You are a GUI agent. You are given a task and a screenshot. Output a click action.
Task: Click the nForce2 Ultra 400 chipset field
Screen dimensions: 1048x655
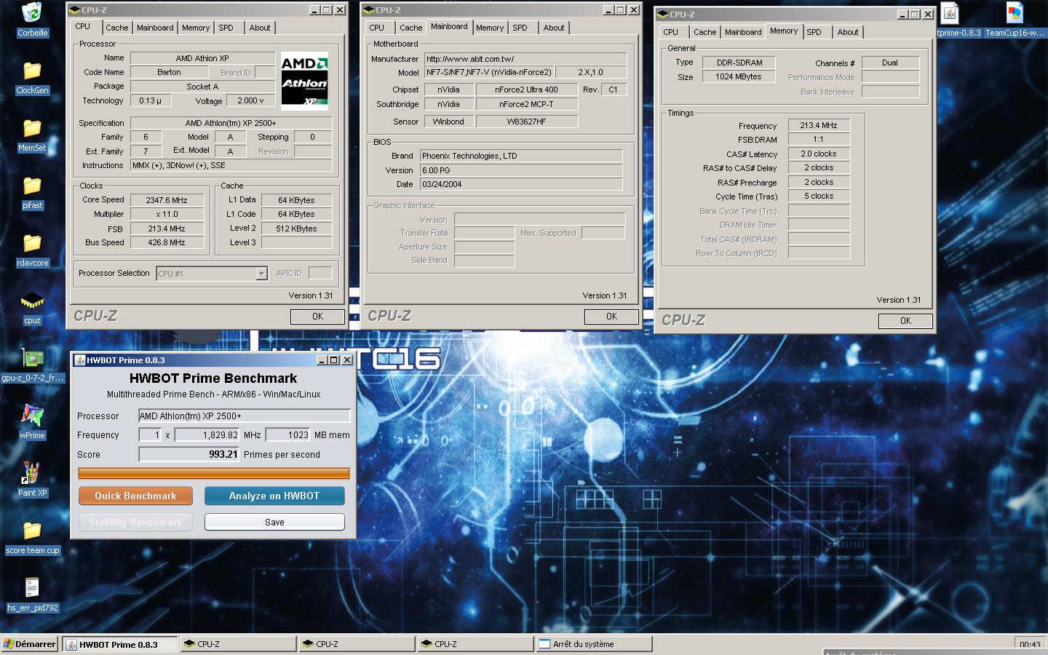coord(526,90)
